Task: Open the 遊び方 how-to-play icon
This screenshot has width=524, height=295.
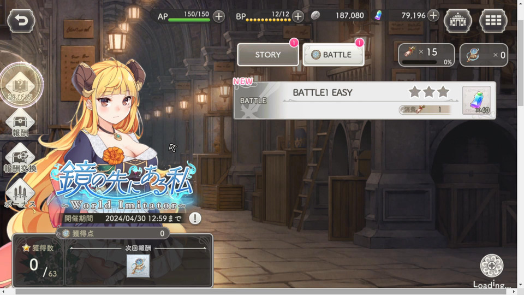Action: pyautogui.click(x=21, y=85)
